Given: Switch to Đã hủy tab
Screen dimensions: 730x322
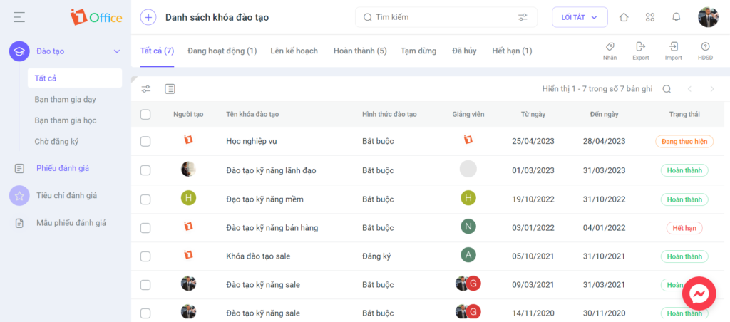Looking at the screenshot, I should (464, 51).
